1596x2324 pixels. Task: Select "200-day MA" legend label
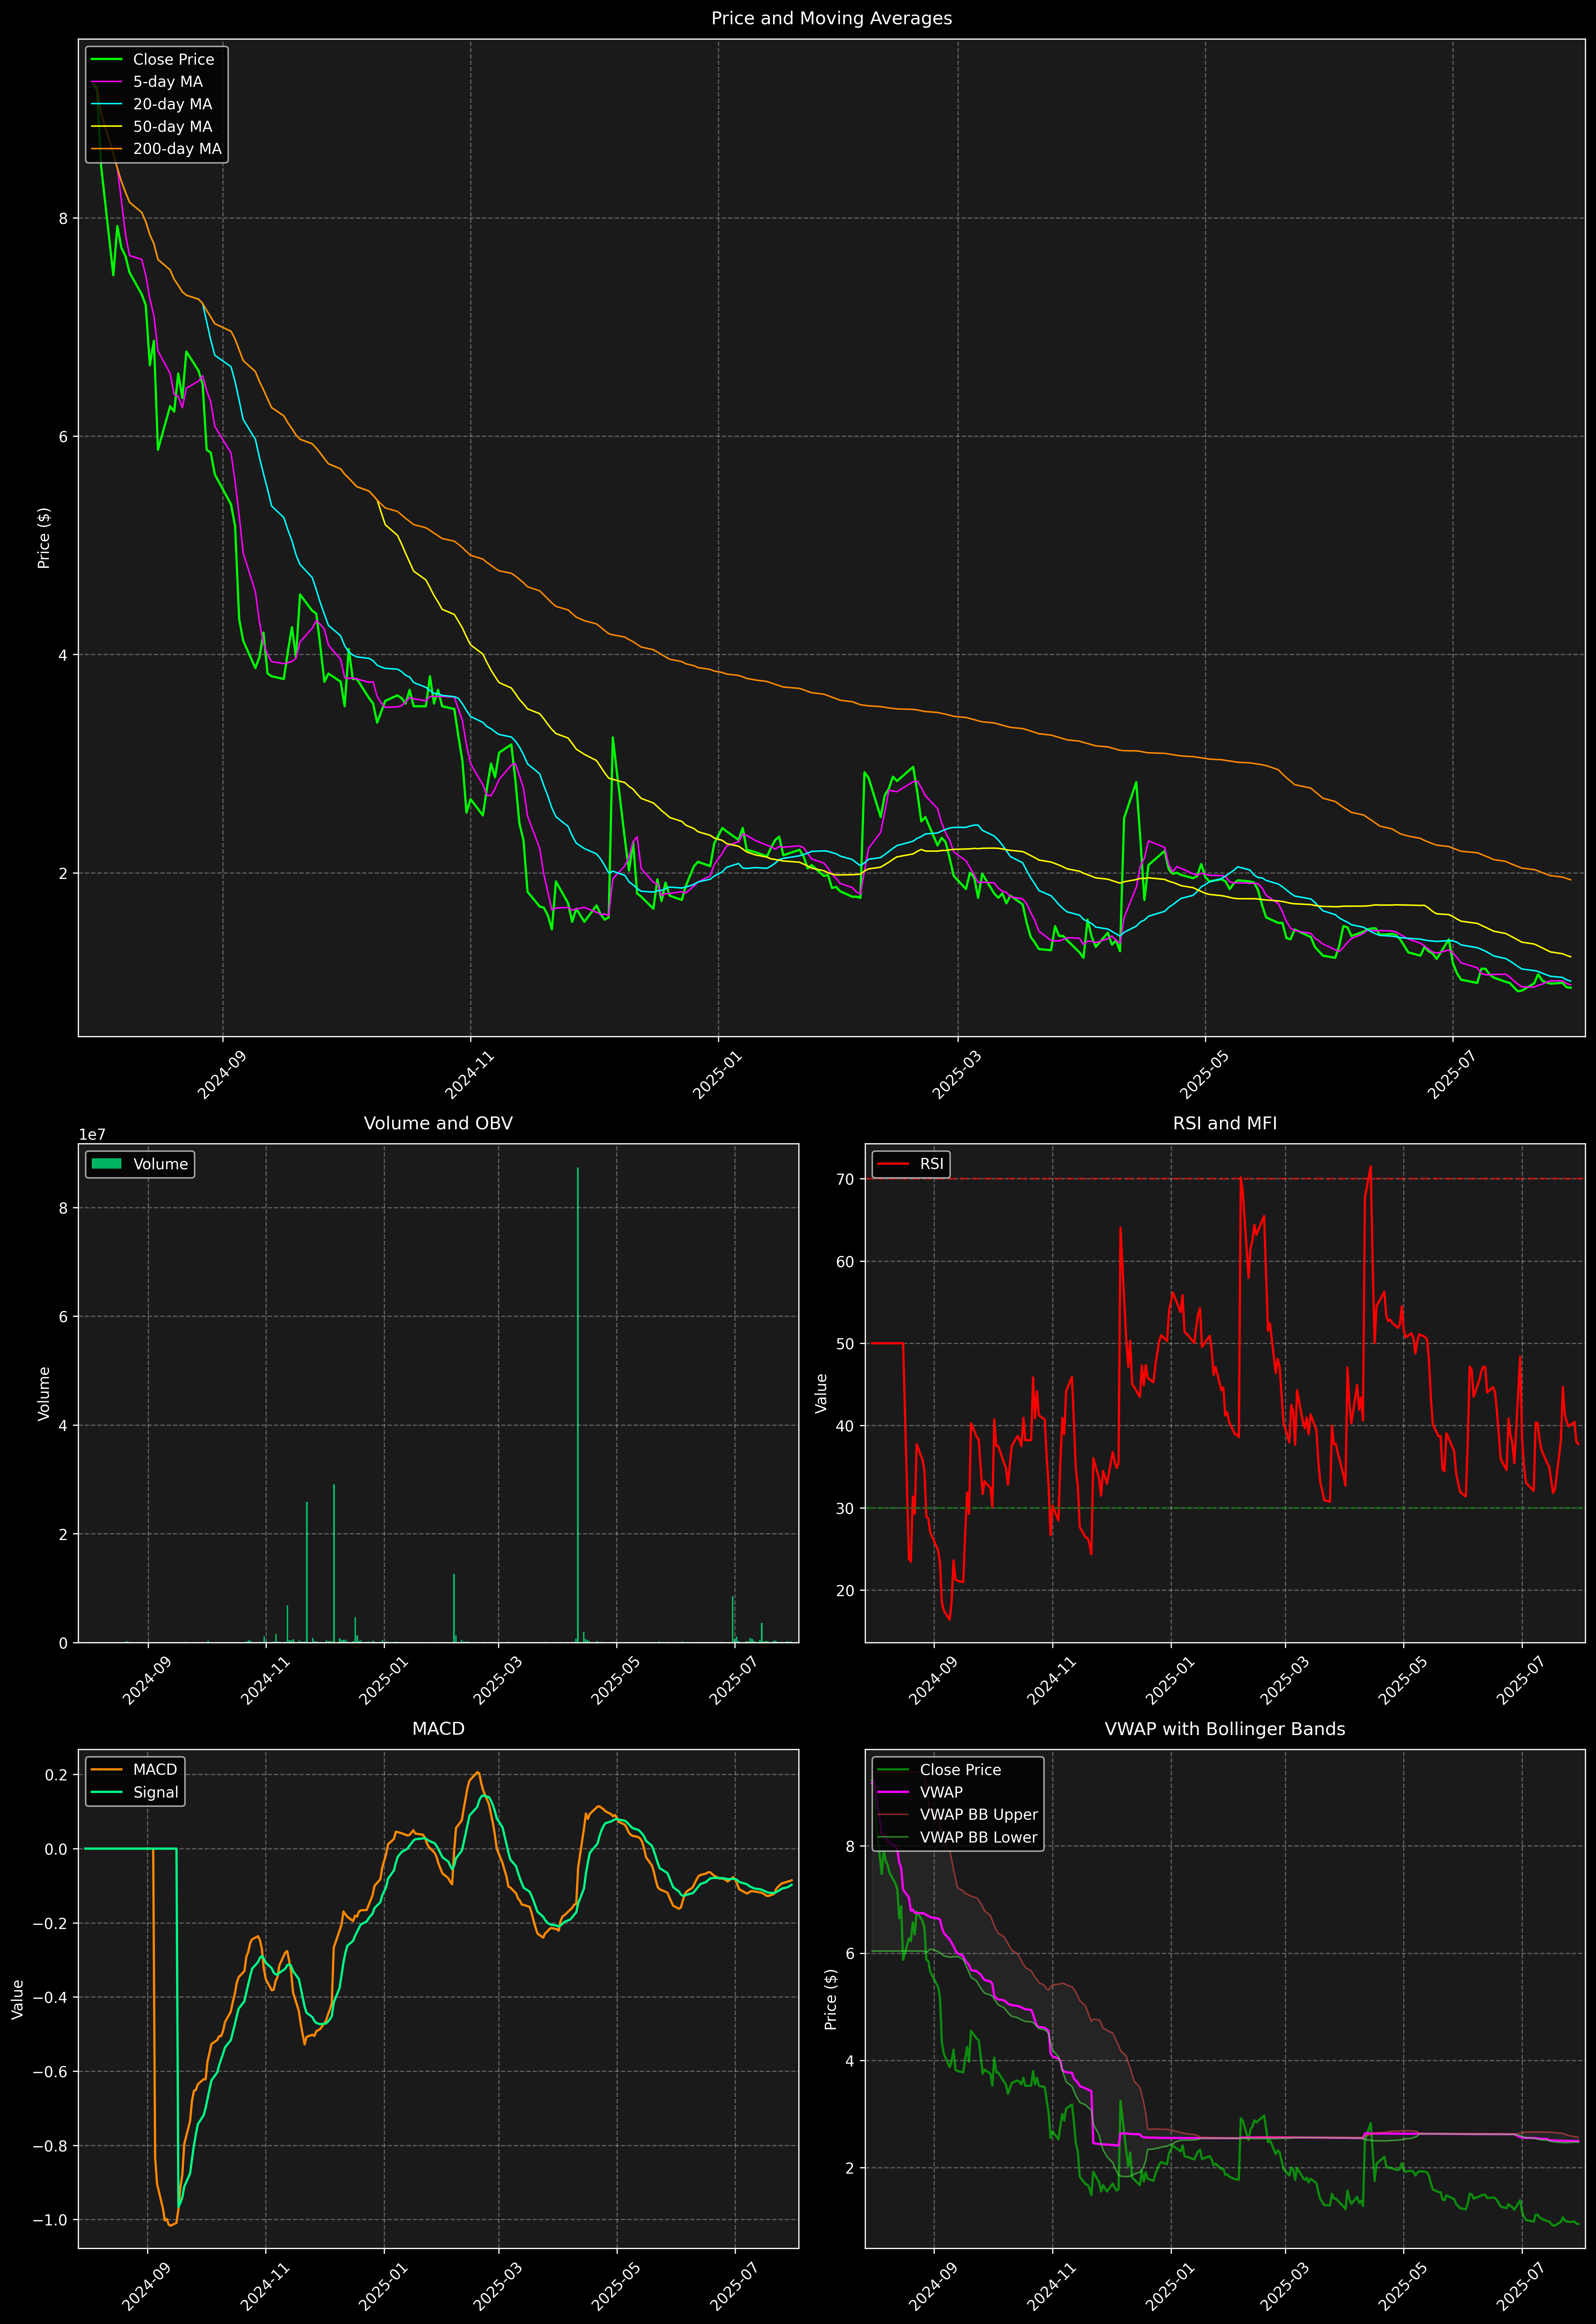(x=178, y=149)
